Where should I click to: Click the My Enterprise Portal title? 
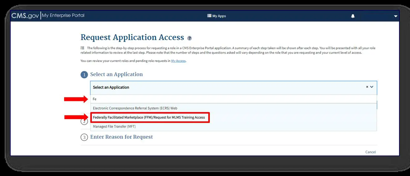pos(63,16)
